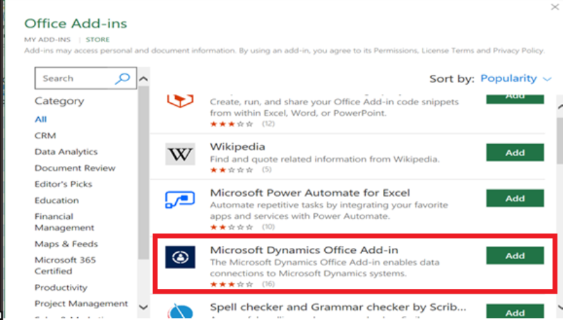
Task: Switch to MY ADD-INS tab
Action: pyautogui.click(x=47, y=39)
